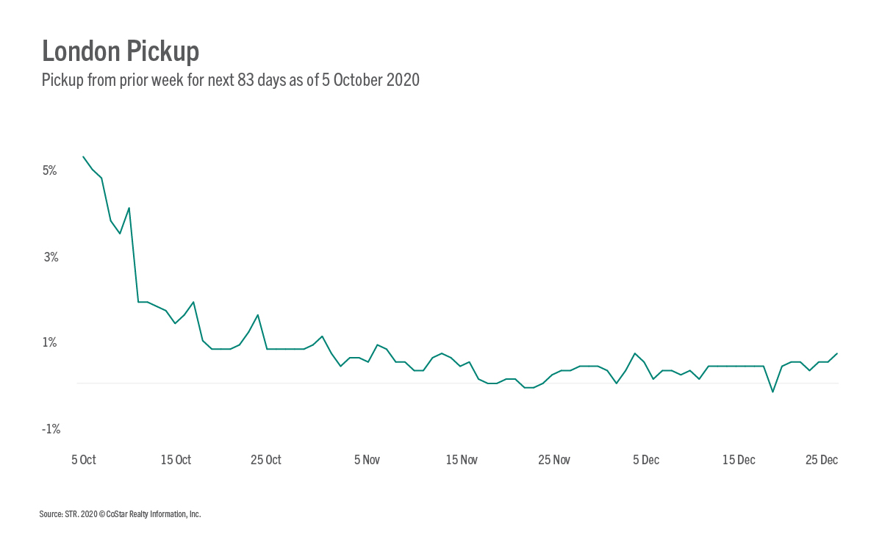Click the line's lowest dip in mid-December
This screenshot has width=882, height=548.
click(772, 392)
